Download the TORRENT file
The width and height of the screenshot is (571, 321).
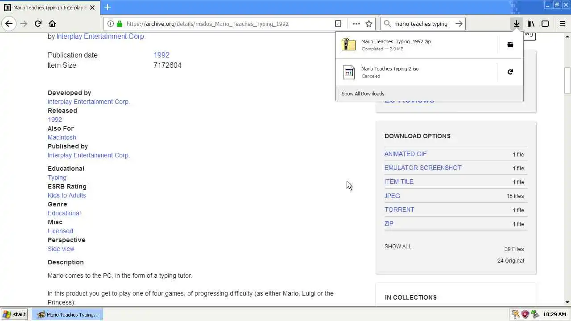click(399, 210)
